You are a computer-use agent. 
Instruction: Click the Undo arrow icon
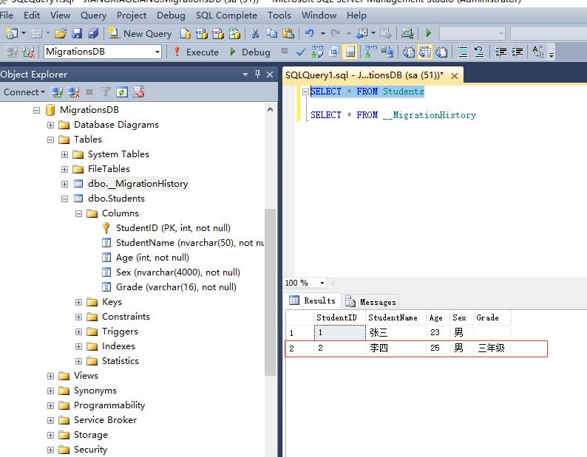click(x=310, y=33)
